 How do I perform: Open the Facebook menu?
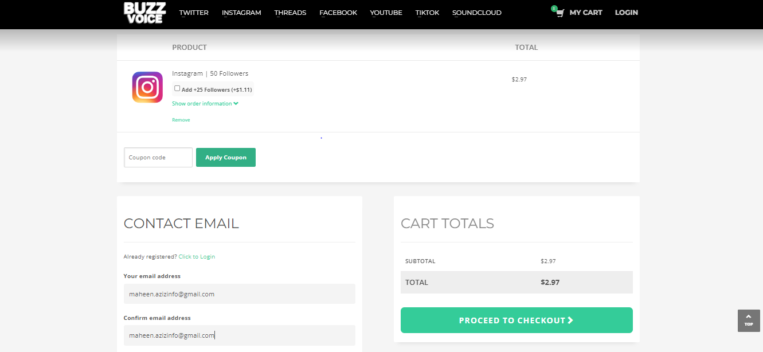(x=338, y=13)
